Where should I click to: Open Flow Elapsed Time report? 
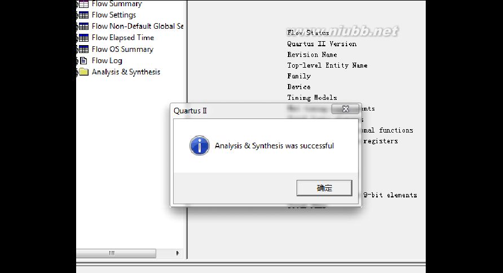tap(123, 38)
